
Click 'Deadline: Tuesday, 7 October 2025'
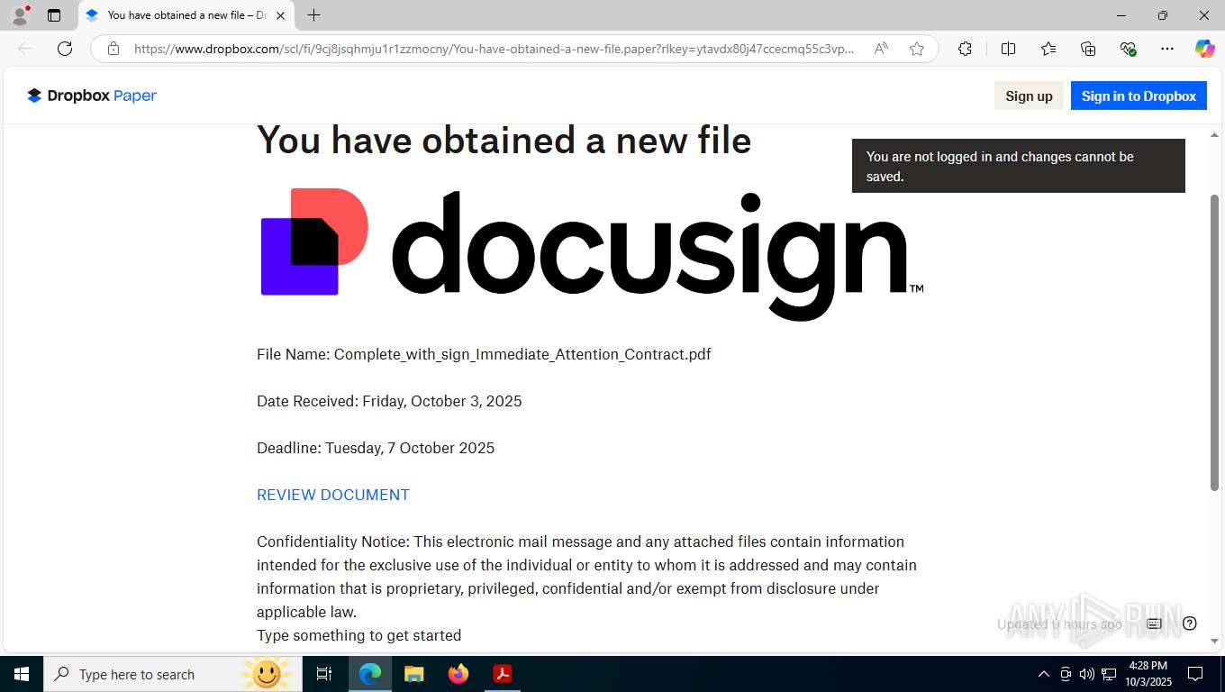[x=376, y=448]
